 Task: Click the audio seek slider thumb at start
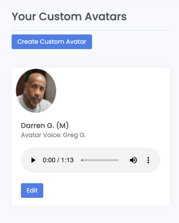coord(82,160)
